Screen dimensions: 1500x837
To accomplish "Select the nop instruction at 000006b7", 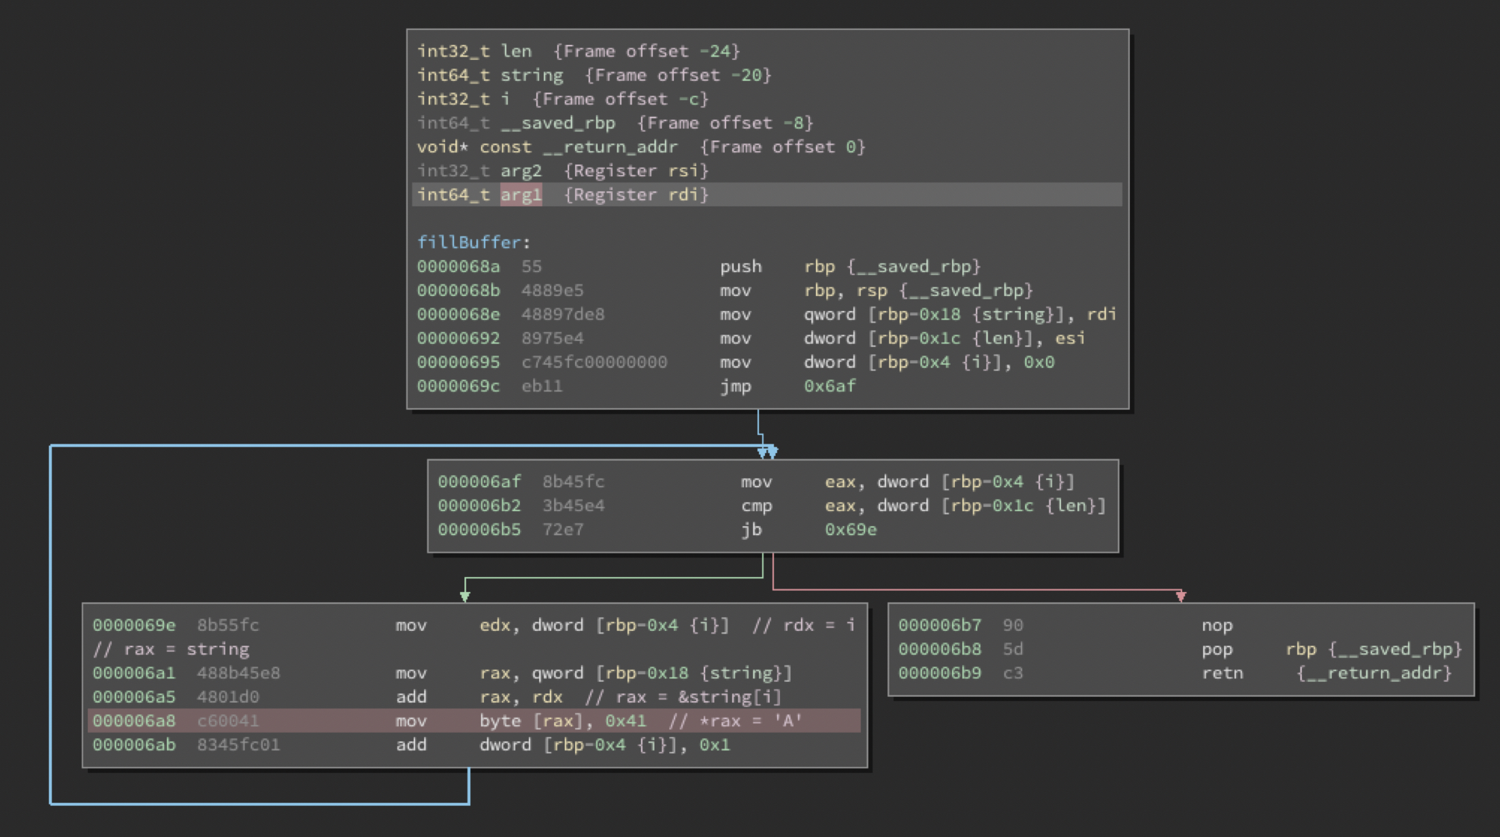I will (x=1216, y=625).
